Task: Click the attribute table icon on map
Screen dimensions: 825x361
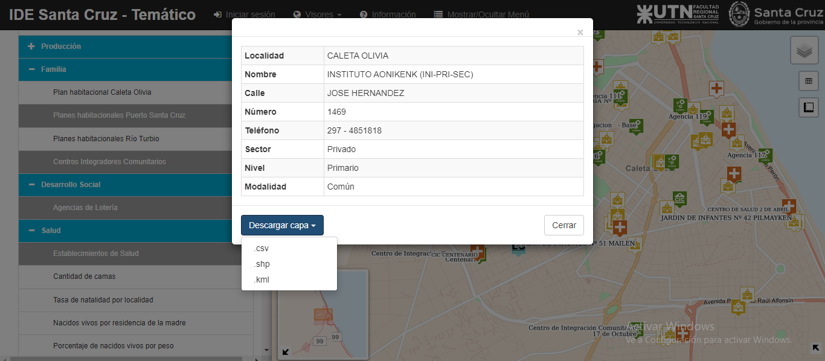Action: click(808, 81)
